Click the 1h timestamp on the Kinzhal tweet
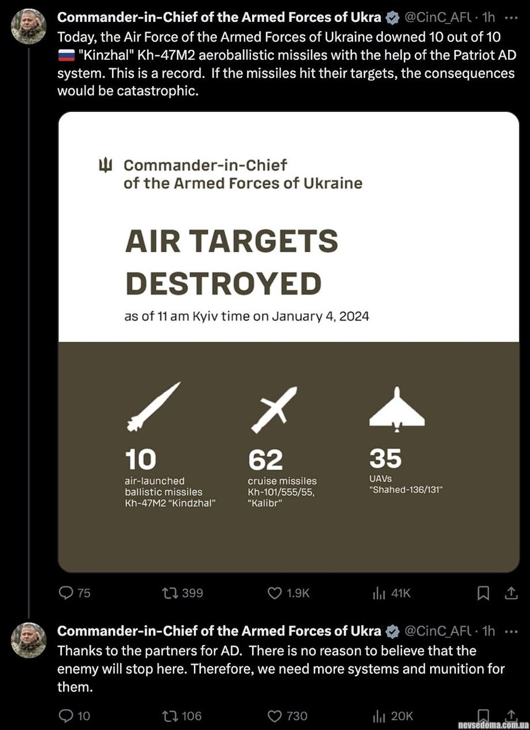The image size is (530, 730). pyautogui.click(x=489, y=17)
